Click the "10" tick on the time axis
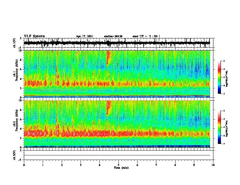The width and height of the screenshot is (240, 185). 213,165
